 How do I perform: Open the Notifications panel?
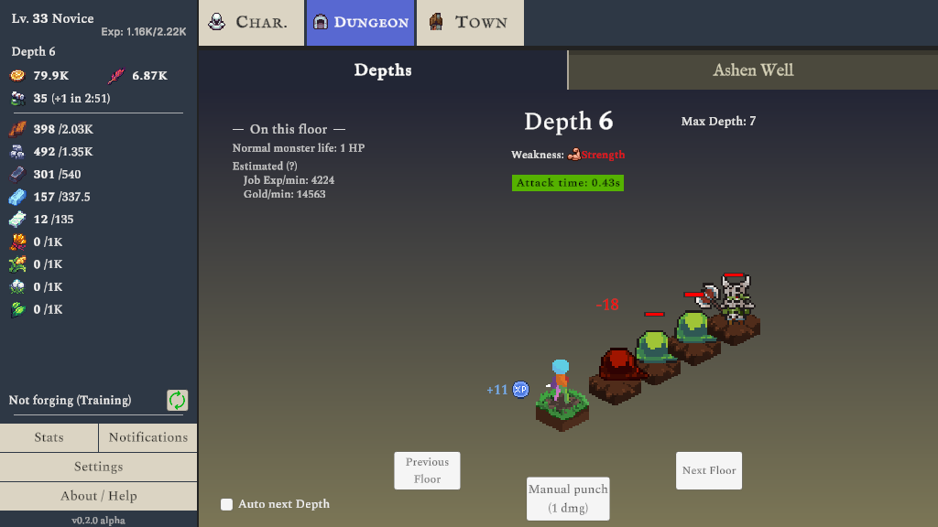tap(147, 437)
